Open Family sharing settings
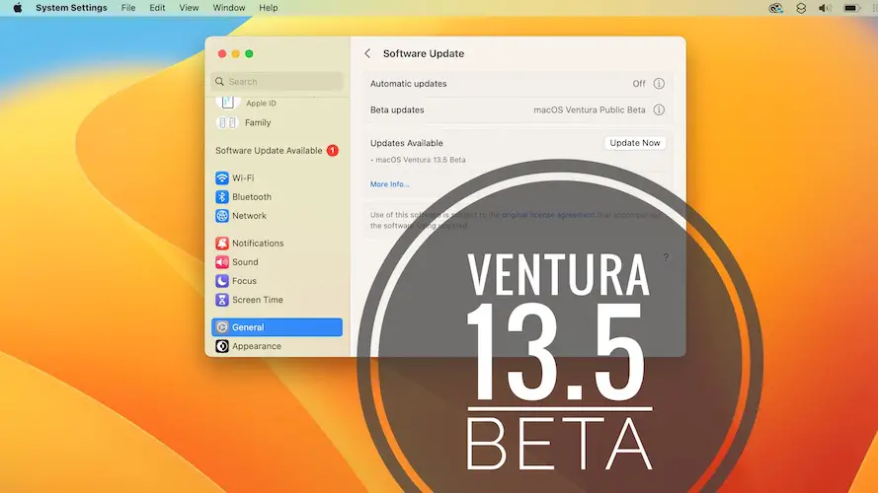The image size is (878, 493). pyautogui.click(x=257, y=123)
